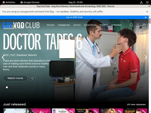The image size is (151, 113).
Task: Open the search magnifier icon
Action: point(131,25)
